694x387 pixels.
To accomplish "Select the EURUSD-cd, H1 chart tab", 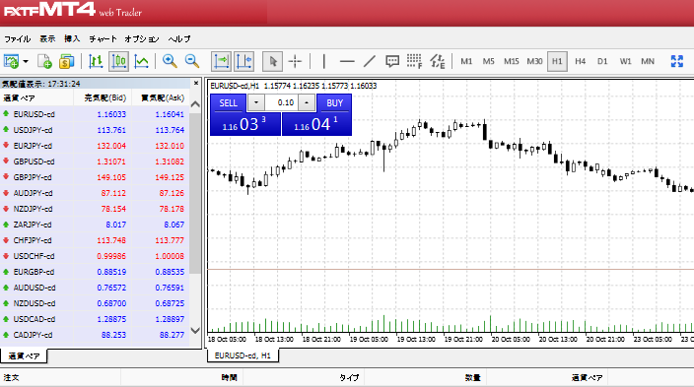I will pos(243,355).
